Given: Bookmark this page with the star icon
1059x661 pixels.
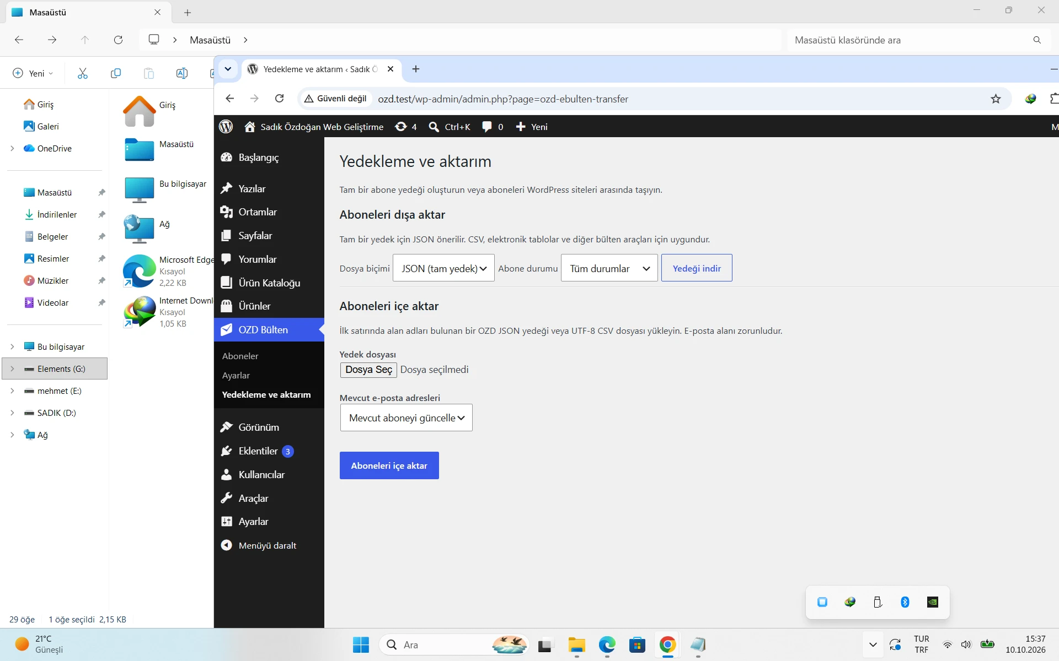Looking at the screenshot, I should [x=996, y=99].
